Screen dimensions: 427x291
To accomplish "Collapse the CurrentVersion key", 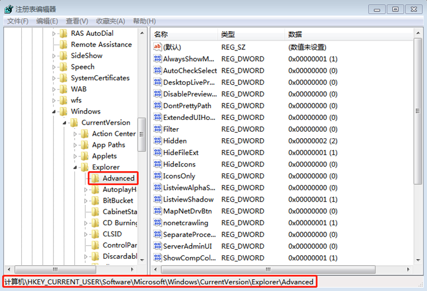I will tap(64, 123).
